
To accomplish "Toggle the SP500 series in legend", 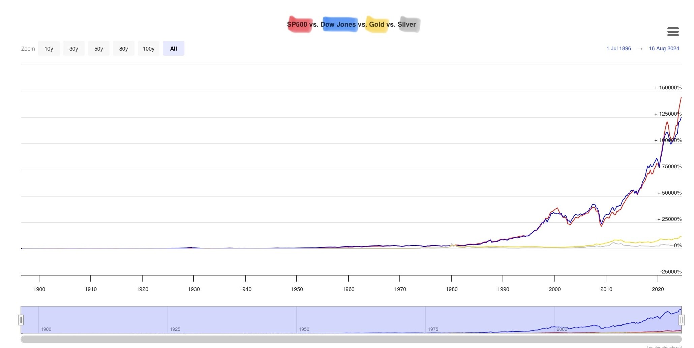I will [297, 24].
